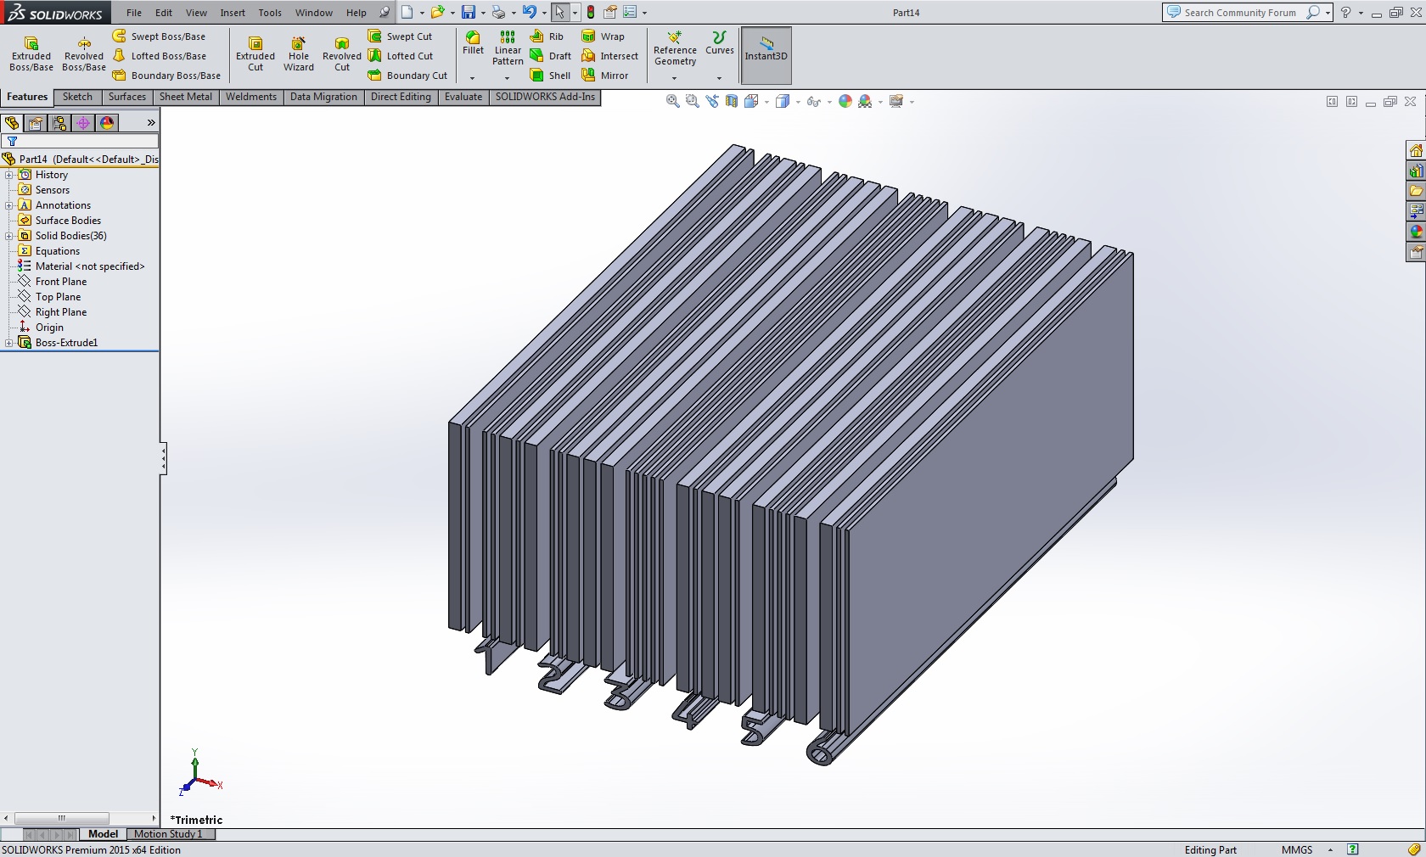
Task: Click the Search Community Forum field
Action: (x=1239, y=13)
